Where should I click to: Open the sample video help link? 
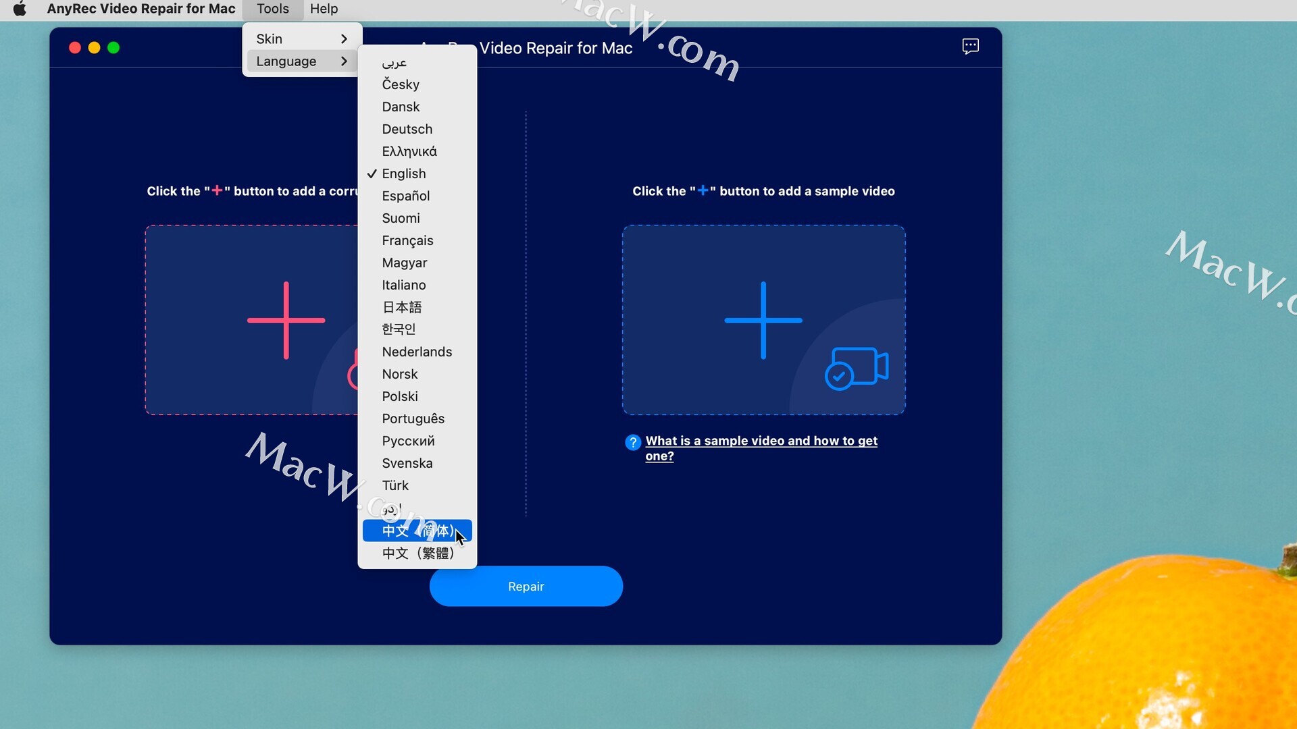pos(761,448)
